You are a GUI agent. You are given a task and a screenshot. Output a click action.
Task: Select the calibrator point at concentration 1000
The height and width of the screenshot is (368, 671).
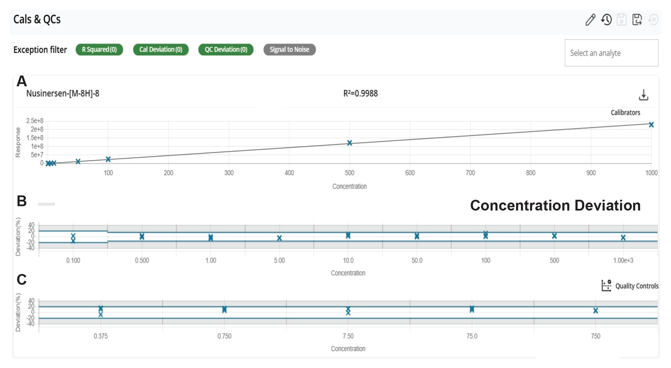651,125
